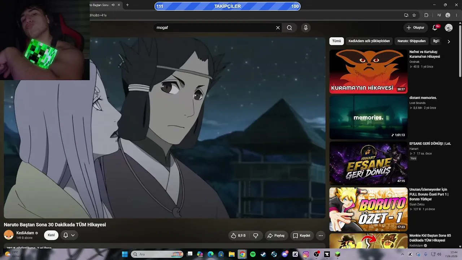Click title Unutan/İzlemeyenler İçin FULL Boruto Özeti
The image size is (462, 260).
click(x=429, y=194)
